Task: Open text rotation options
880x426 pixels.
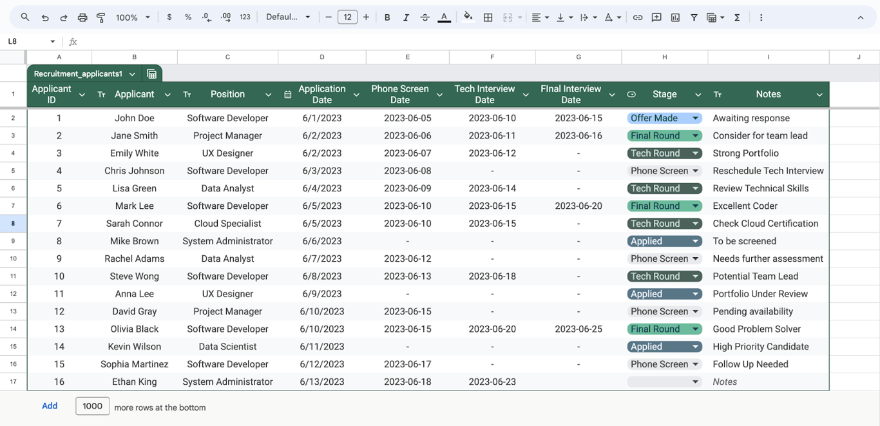Action: click(x=612, y=17)
